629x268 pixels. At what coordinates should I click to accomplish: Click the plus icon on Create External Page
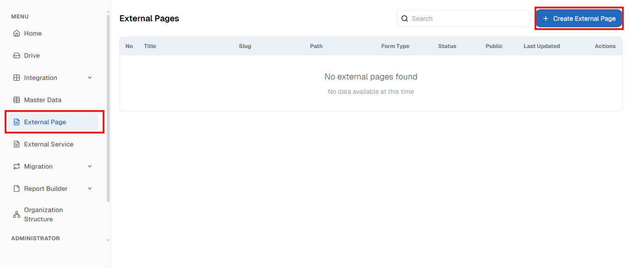tap(546, 18)
